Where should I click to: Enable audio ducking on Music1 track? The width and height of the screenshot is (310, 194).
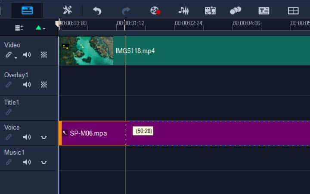point(43,163)
